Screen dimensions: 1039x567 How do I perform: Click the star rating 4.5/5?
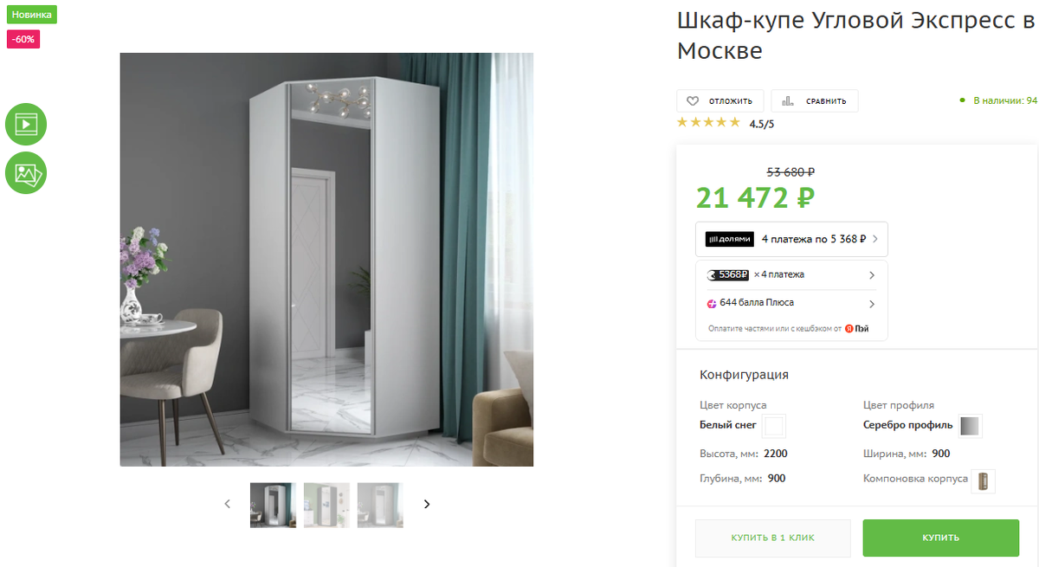tap(726, 123)
